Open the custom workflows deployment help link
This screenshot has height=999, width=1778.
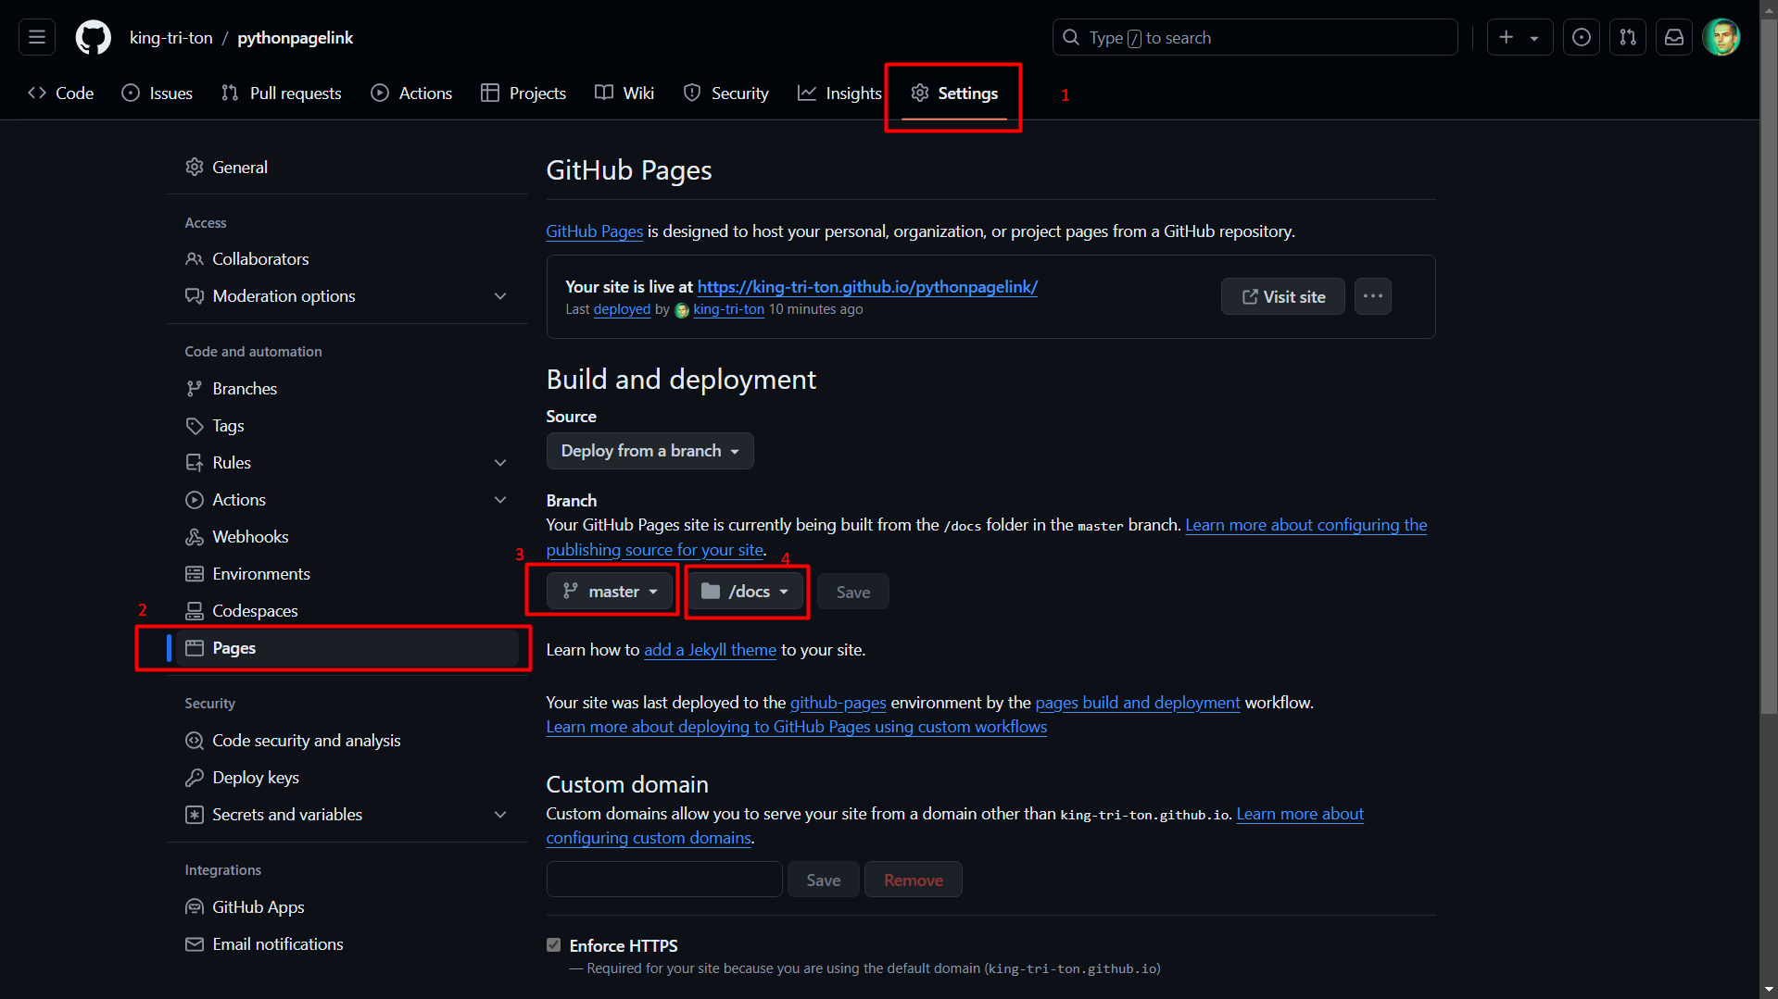click(797, 727)
